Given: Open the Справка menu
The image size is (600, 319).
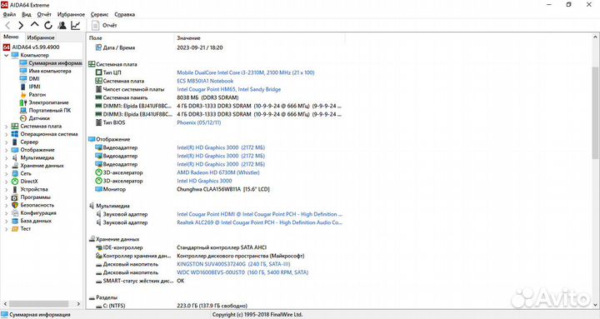Looking at the screenshot, I should (x=124, y=14).
